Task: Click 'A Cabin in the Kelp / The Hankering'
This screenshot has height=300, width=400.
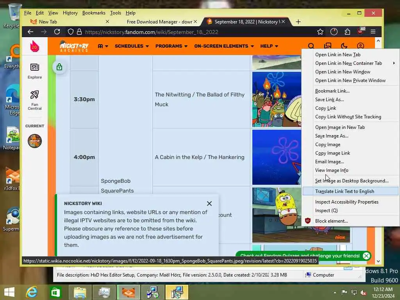Action: coord(200,157)
